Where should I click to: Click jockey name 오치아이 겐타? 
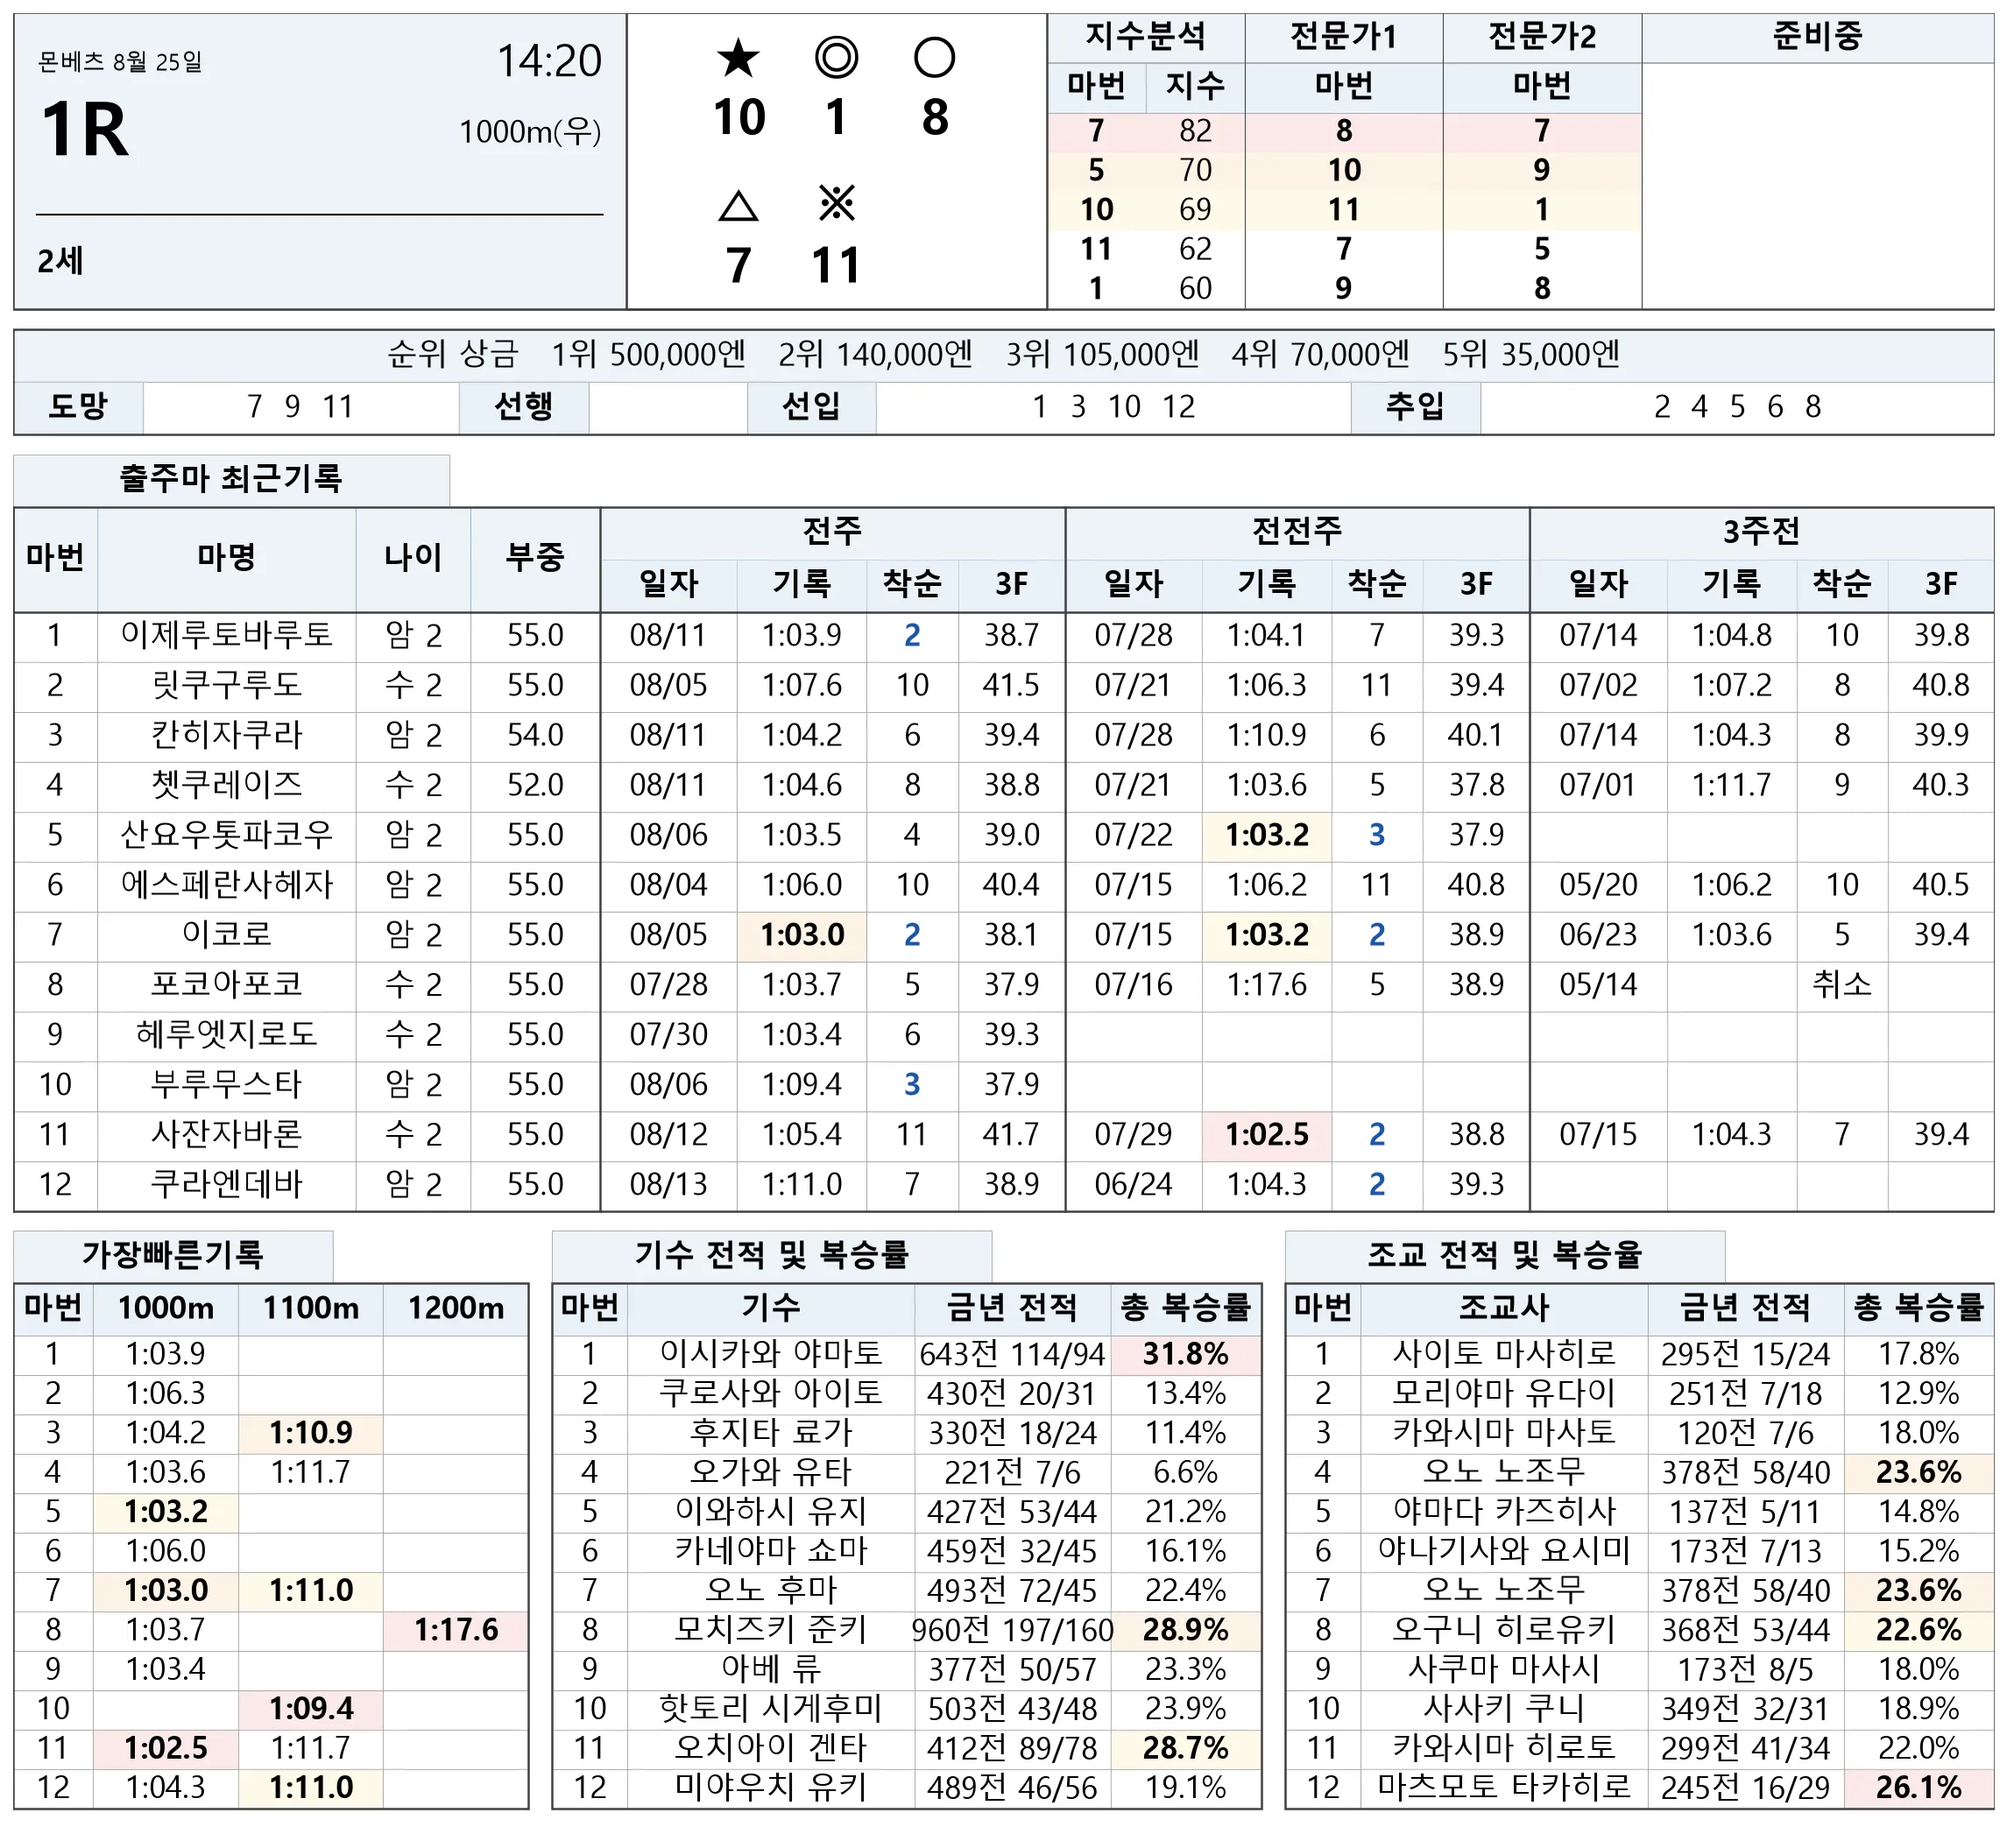coord(771,1748)
